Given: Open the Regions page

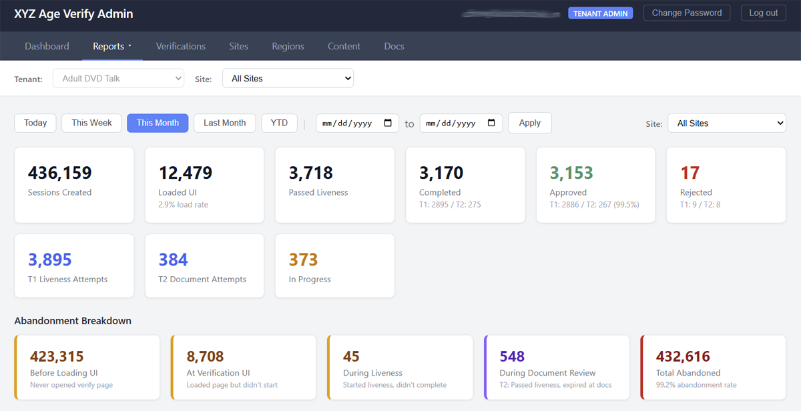Looking at the screenshot, I should coord(288,46).
